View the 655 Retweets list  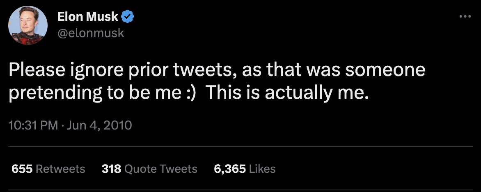(48, 169)
